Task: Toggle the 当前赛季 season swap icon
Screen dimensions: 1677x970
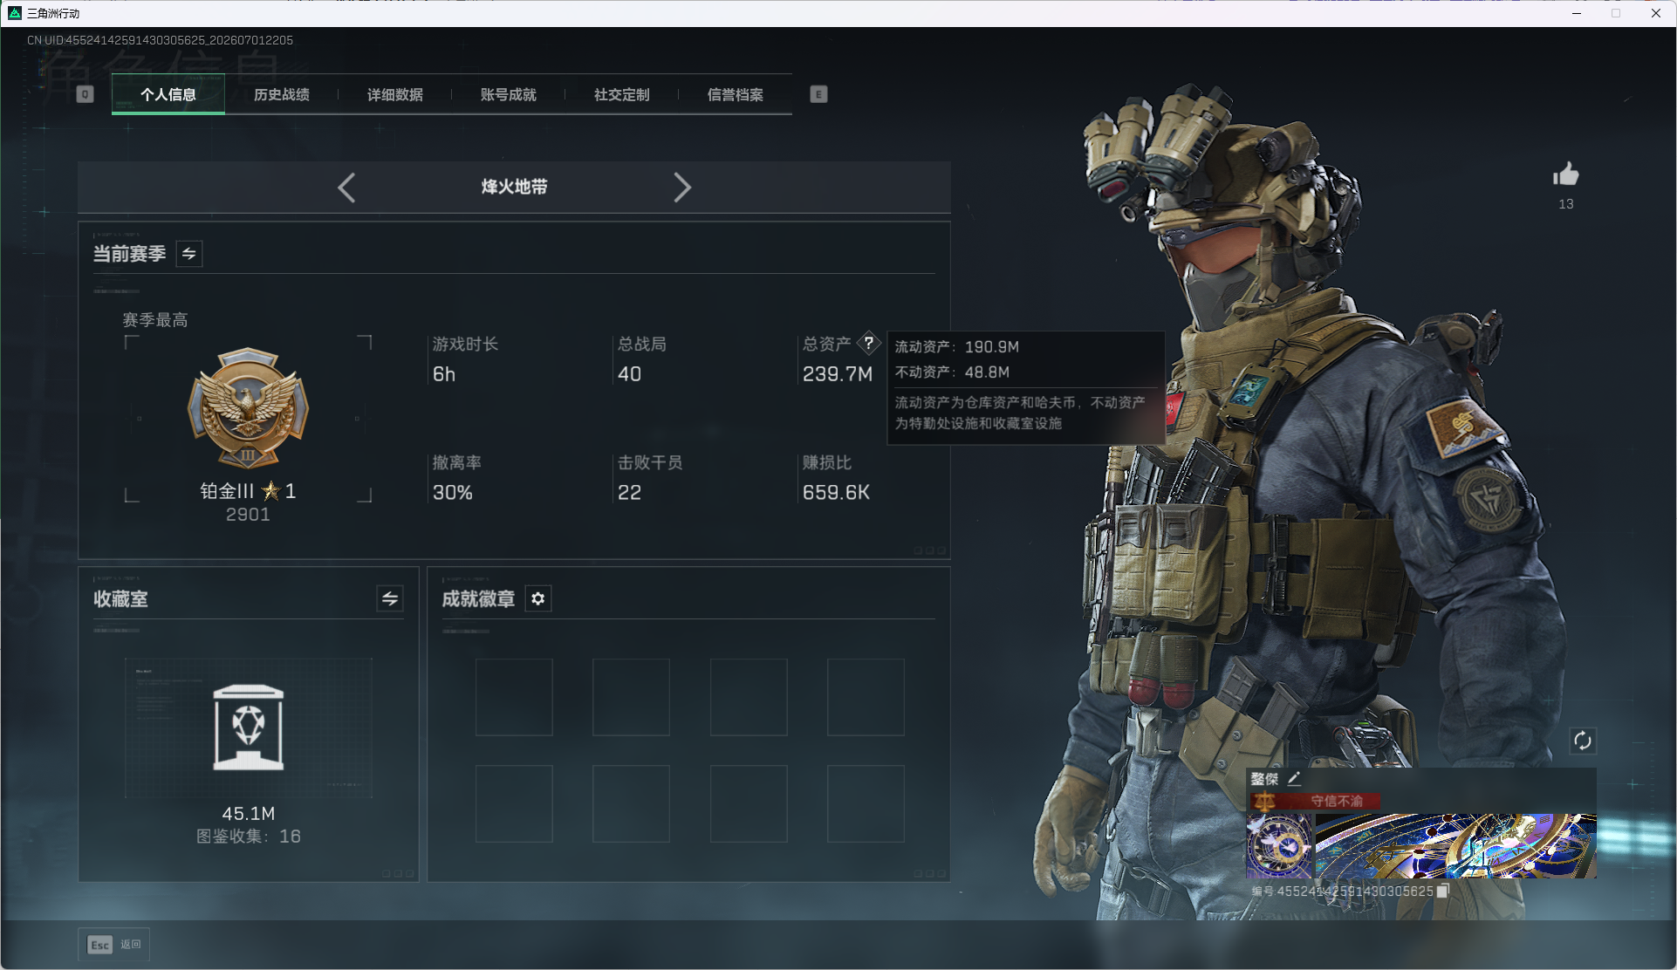Action: pyautogui.click(x=189, y=254)
